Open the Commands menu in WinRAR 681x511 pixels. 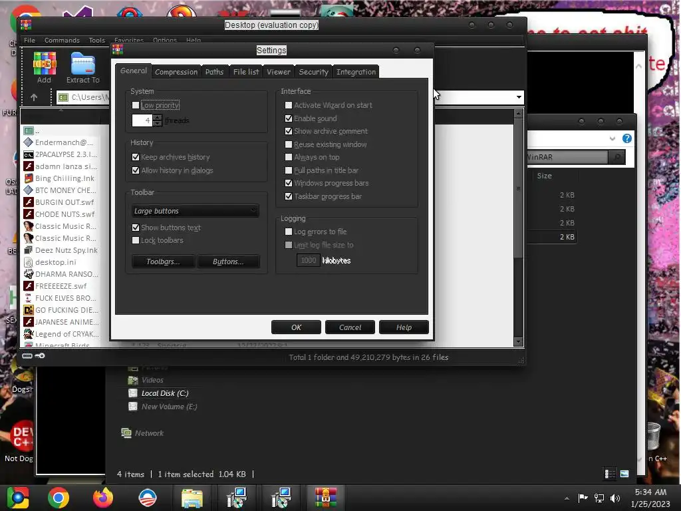click(62, 40)
